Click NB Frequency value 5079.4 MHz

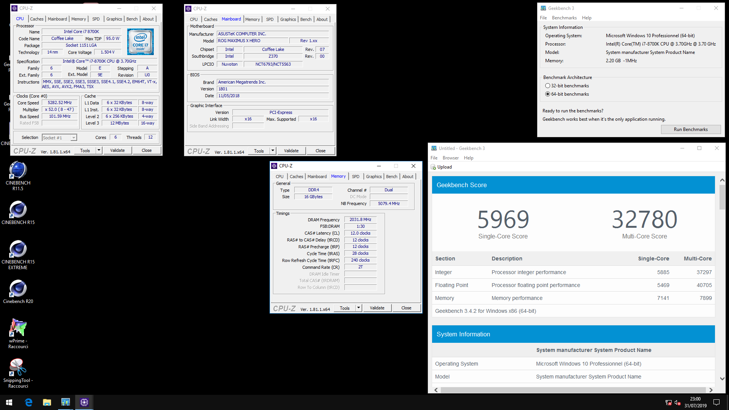pos(389,204)
